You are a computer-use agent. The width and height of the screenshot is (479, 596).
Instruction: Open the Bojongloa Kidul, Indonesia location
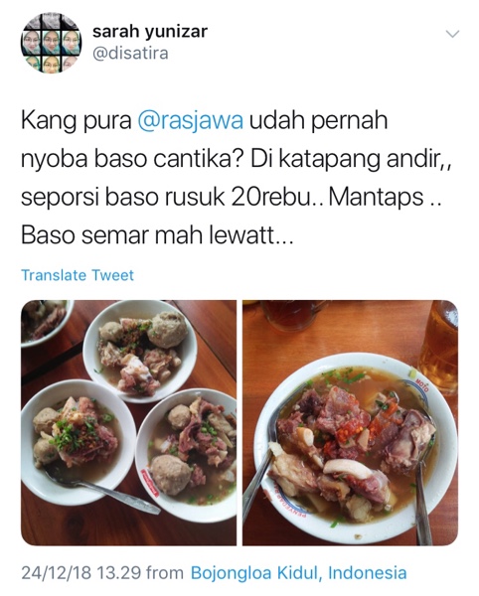(298, 572)
